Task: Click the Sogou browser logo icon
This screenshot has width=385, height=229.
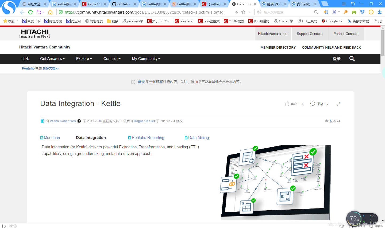Action: click(9, 7)
